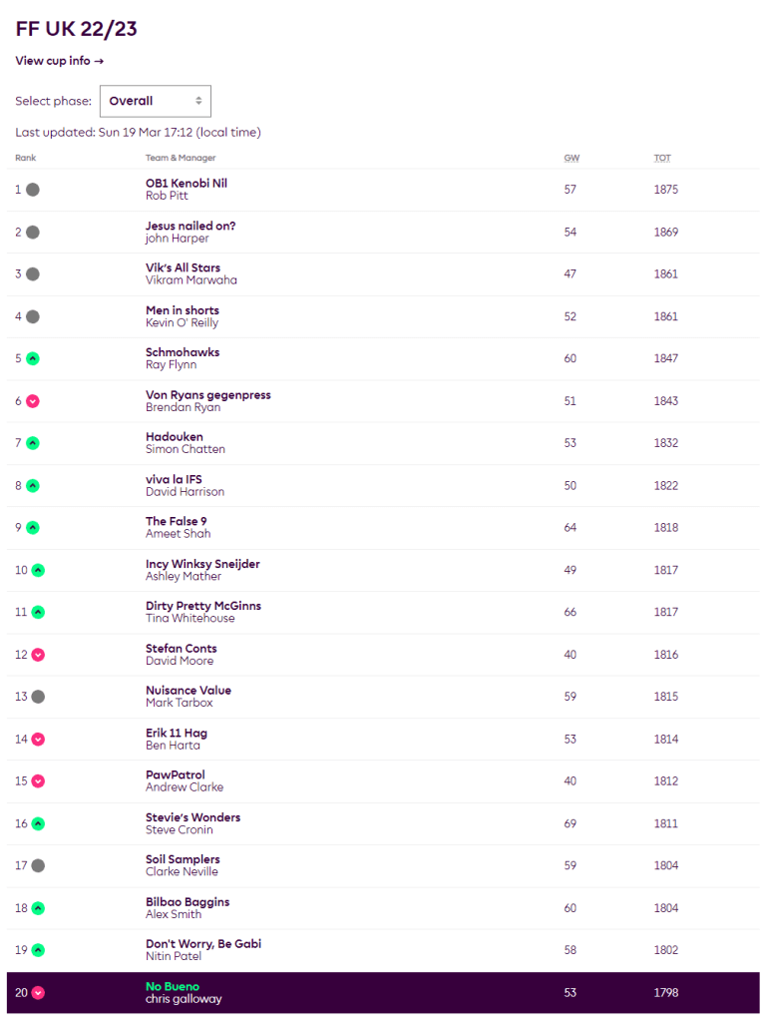Click the TOT column header
This screenshot has width=765, height=1021.
pyautogui.click(x=662, y=158)
